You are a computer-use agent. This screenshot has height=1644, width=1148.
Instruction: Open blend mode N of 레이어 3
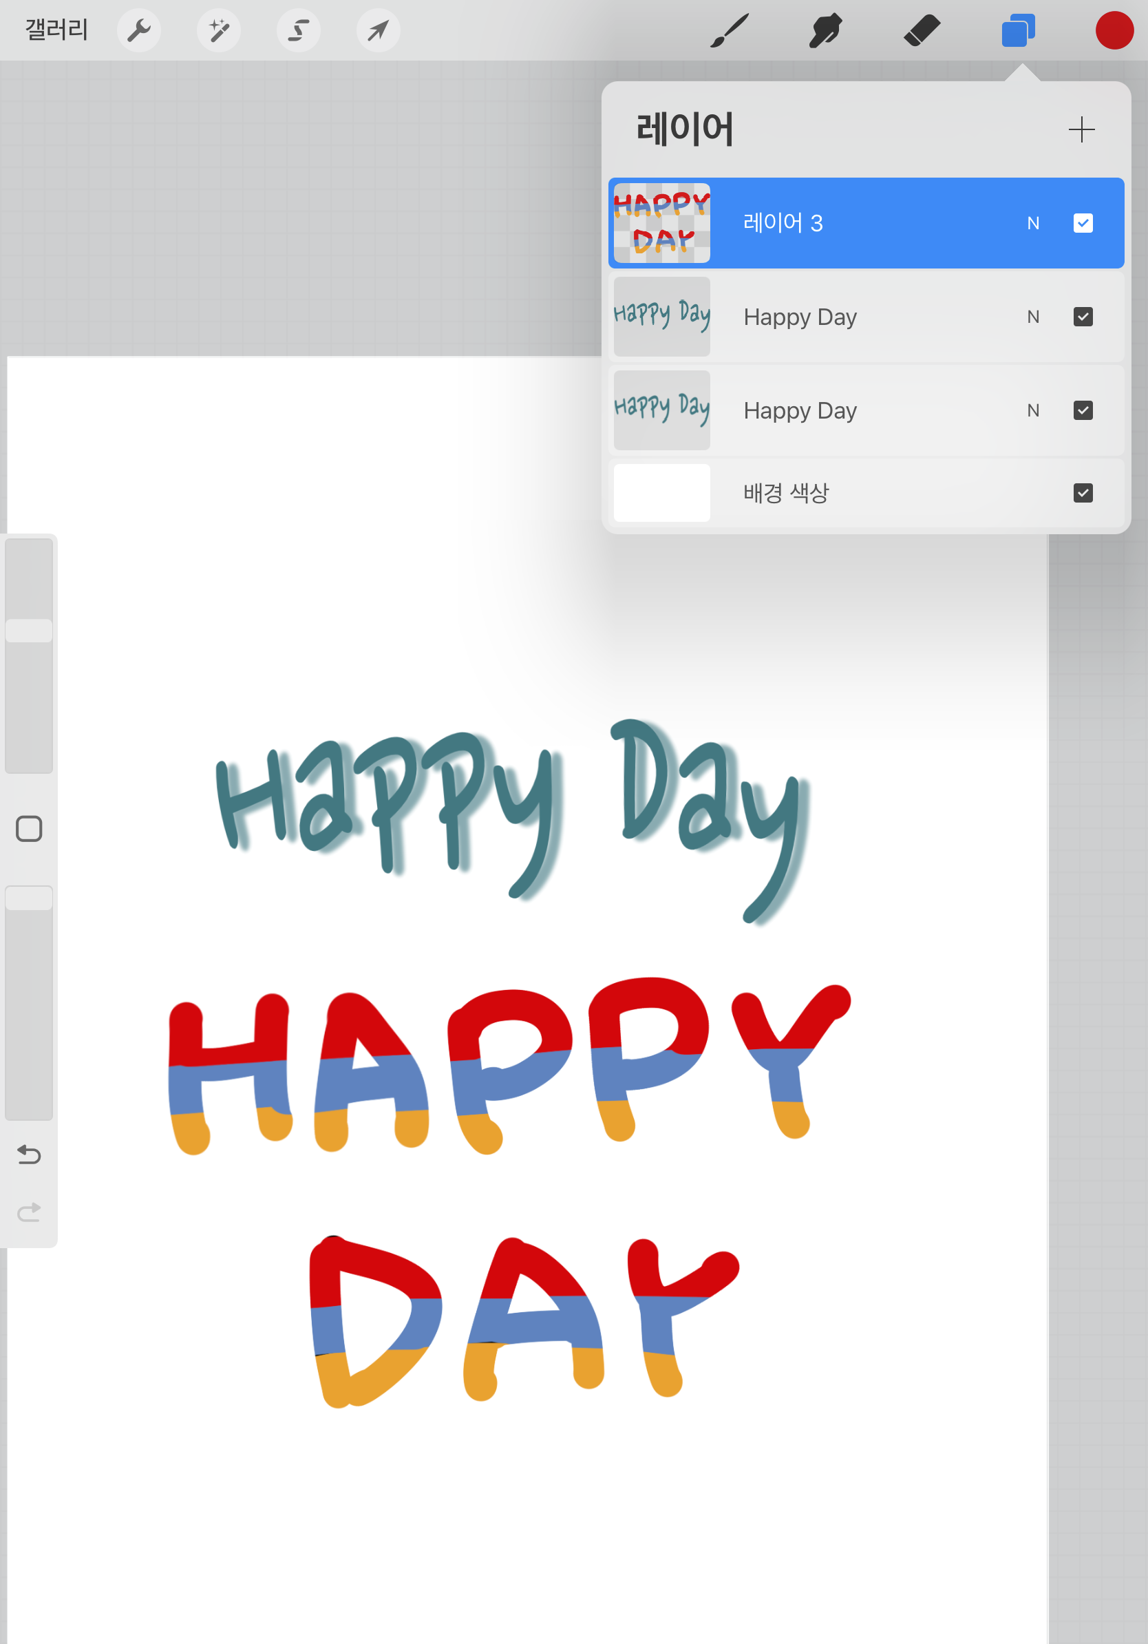tap(1033, 224)
